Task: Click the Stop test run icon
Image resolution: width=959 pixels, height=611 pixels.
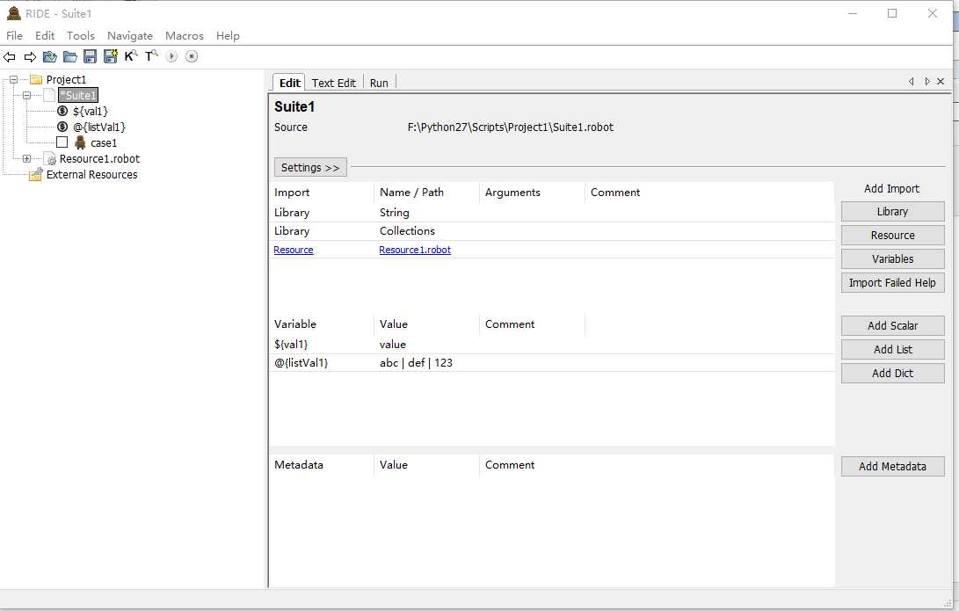Action: click(x=192, y=56)
